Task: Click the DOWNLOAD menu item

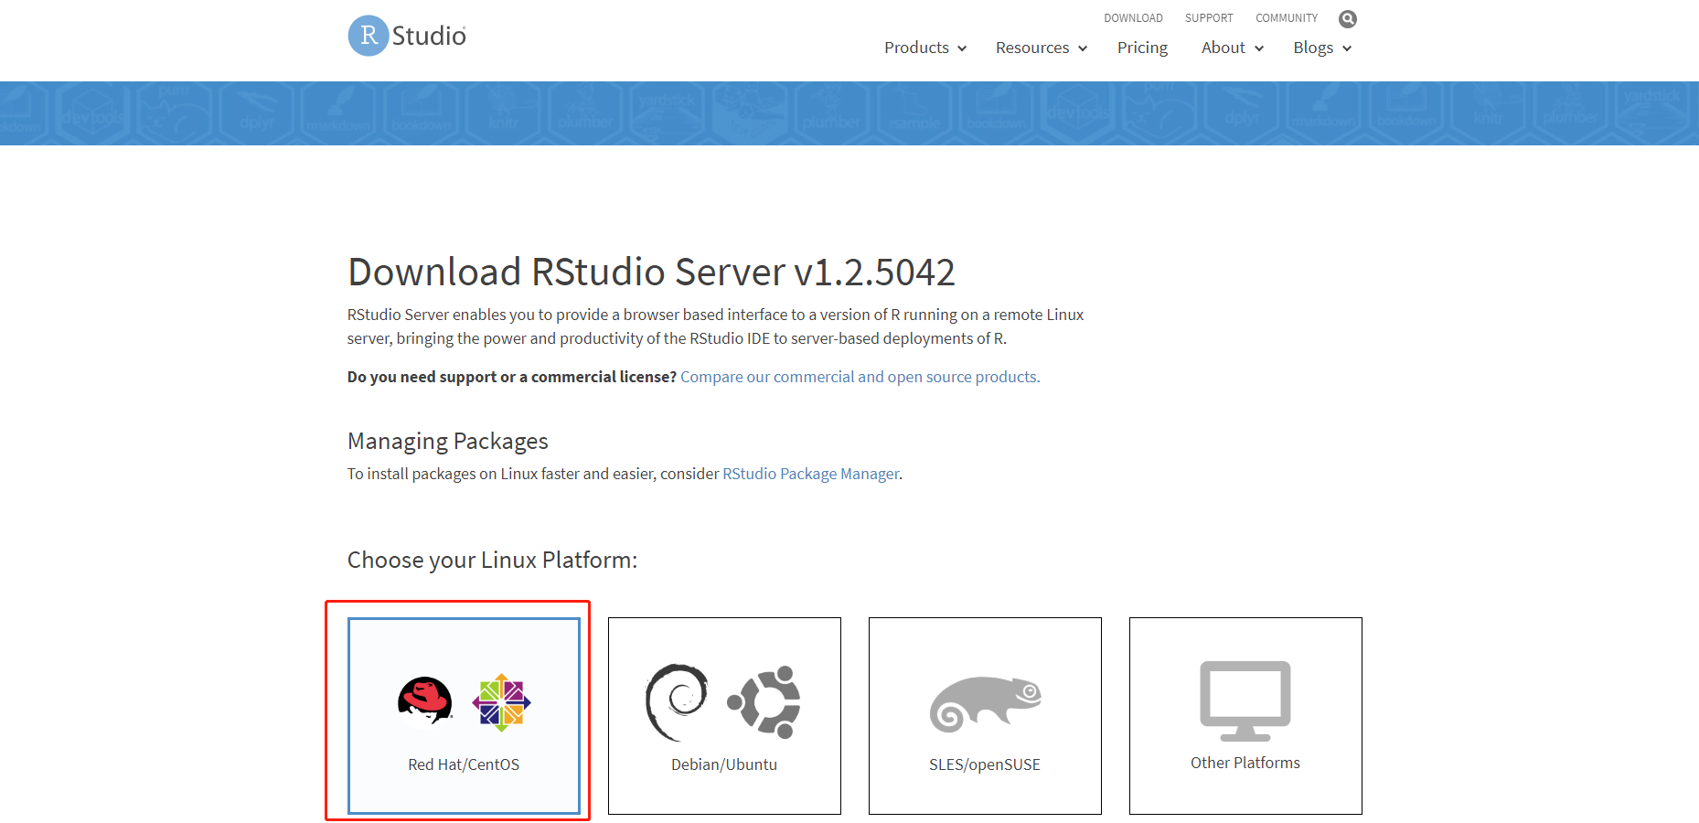Action: coord(1133,17)
